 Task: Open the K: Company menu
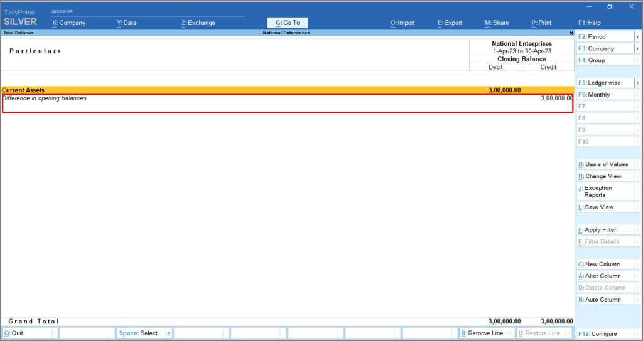point(69,23)
